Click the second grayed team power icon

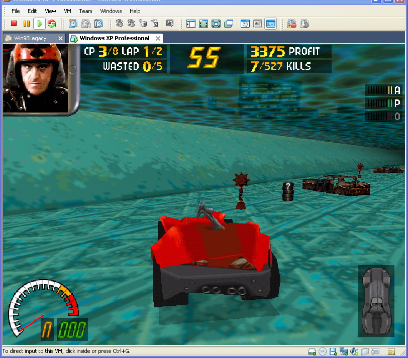pyautogui.click(x=131, y=24)
